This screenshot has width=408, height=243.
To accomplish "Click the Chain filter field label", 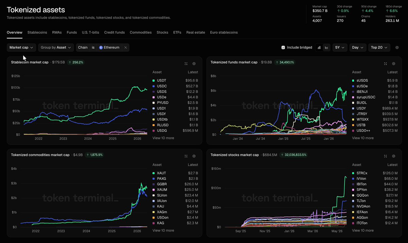I will (x=83, y=48).
